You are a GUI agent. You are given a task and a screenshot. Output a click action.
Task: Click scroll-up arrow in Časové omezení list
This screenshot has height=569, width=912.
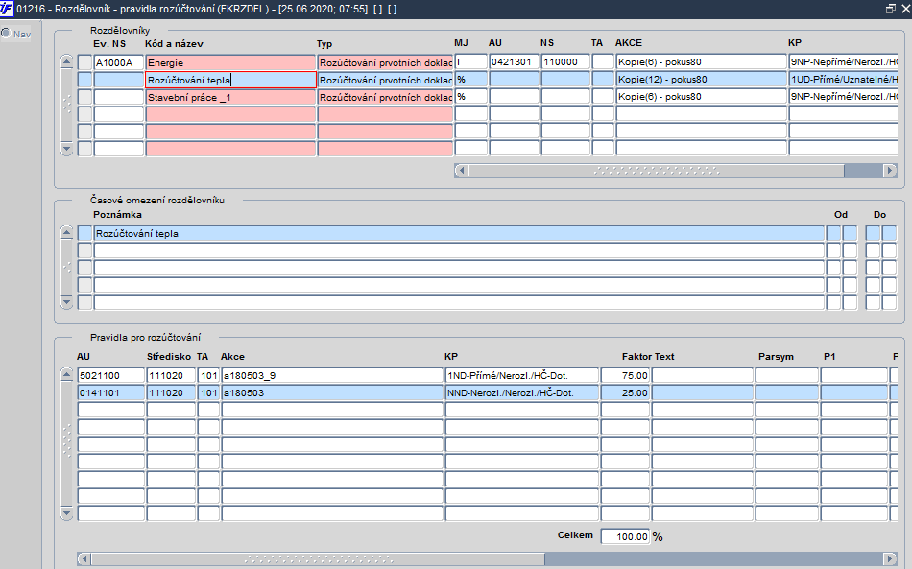click(x=67, y=232)
